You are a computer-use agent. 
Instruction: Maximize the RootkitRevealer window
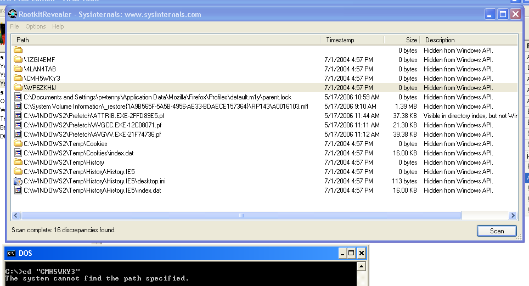pos(503,14)
